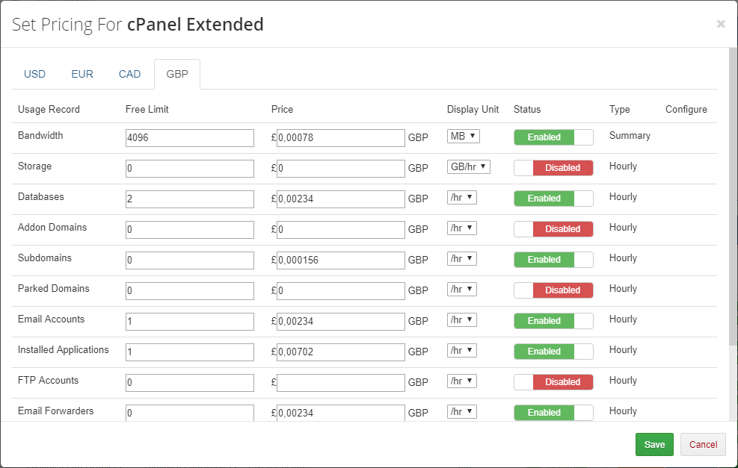Expand Databases /hr unit dropdown

(x=461, y=198)
